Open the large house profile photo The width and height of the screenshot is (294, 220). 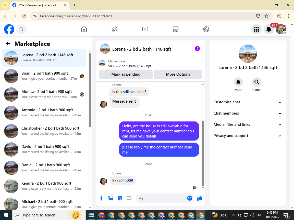(x=248, y=54)
